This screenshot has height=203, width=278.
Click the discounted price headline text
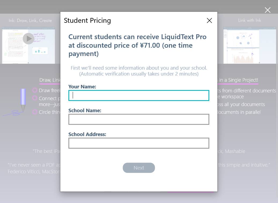[x=137, y=45]
